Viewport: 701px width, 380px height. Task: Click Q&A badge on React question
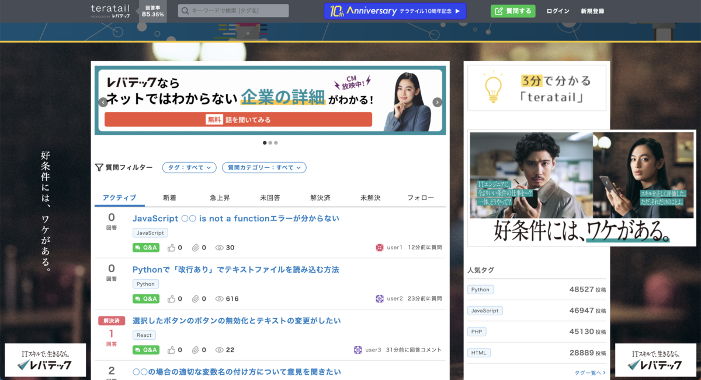coord(146,350)
